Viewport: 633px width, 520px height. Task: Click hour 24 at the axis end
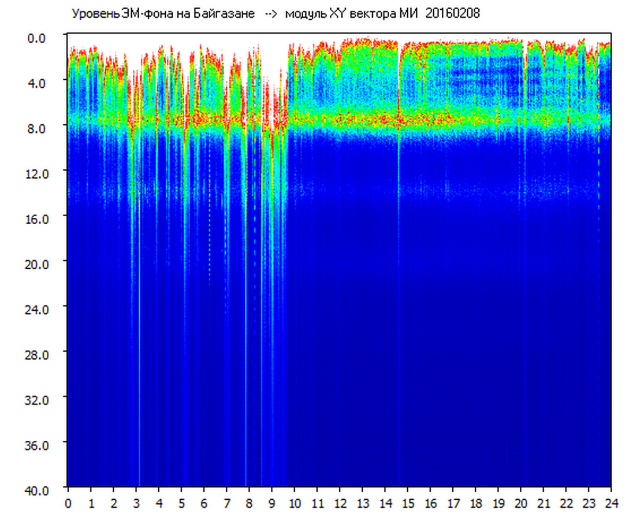click(611, 503)
